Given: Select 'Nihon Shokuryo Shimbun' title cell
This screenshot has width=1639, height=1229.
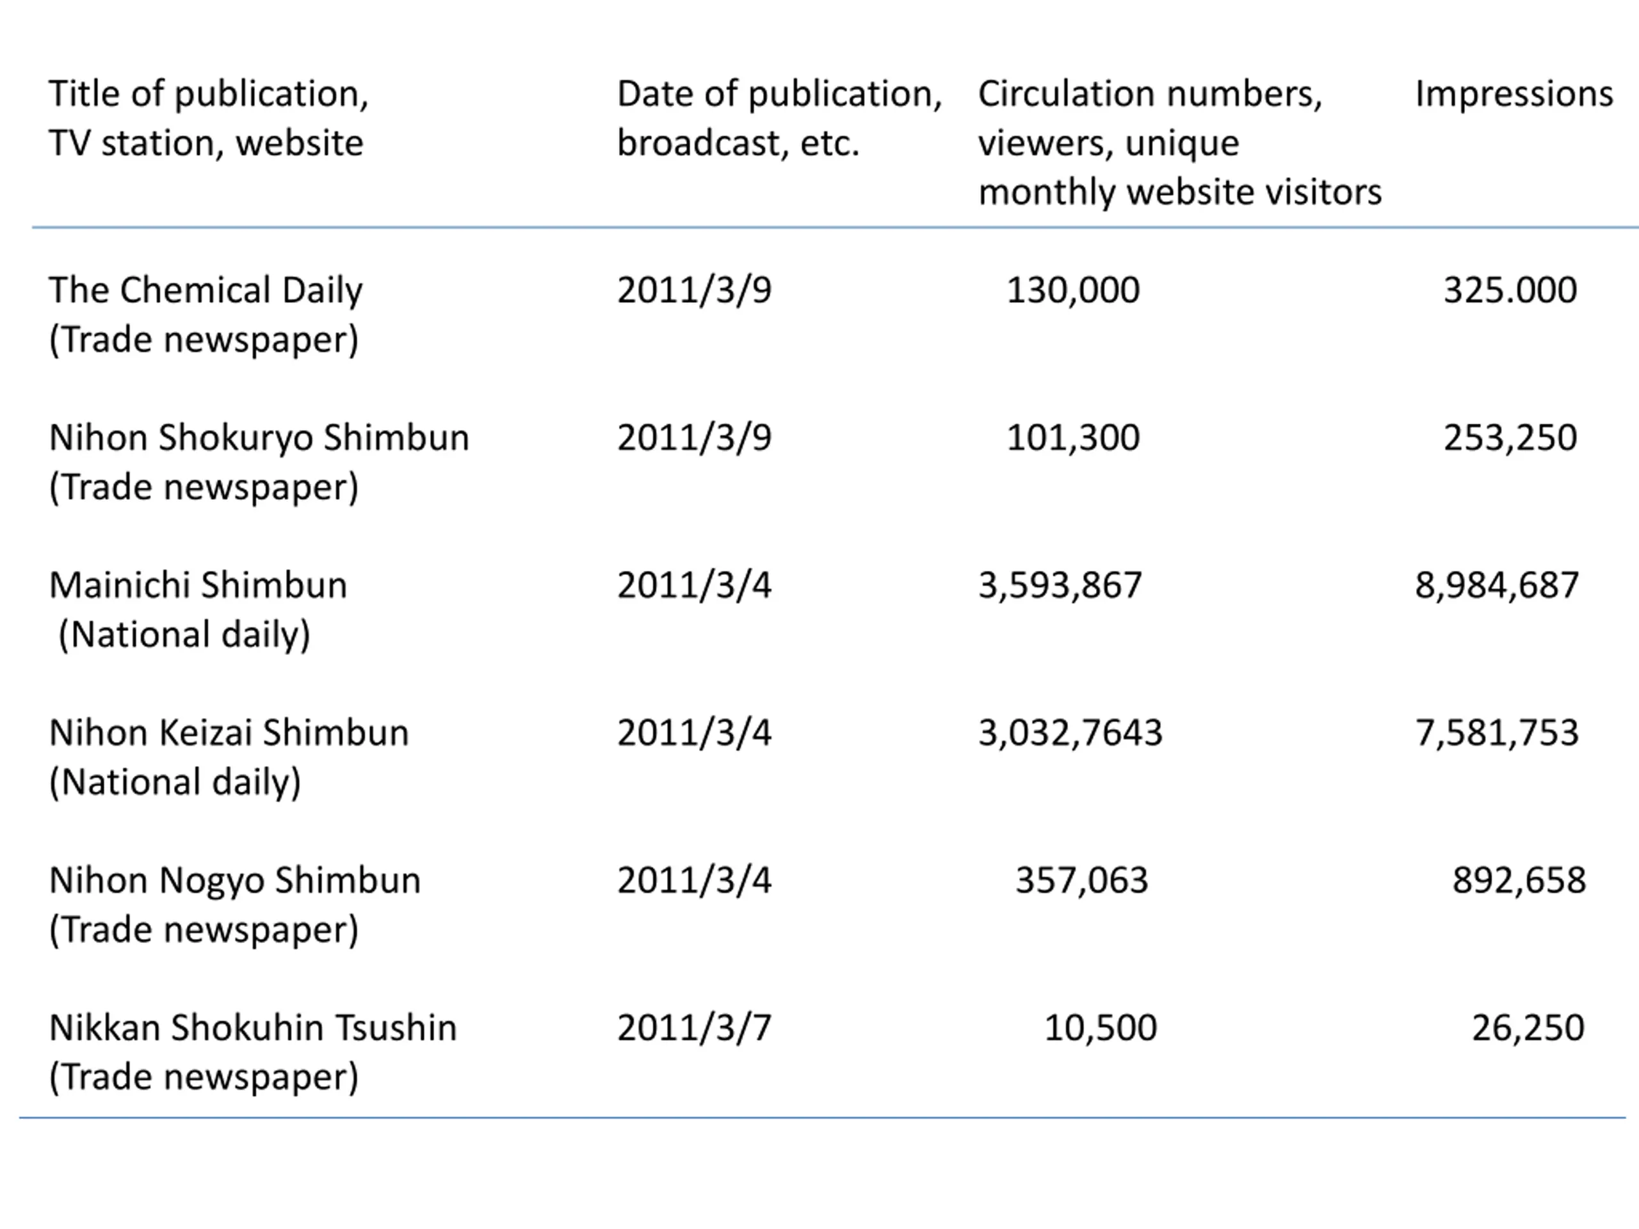Looking at the screenshot, I should [x=259, y=462].
